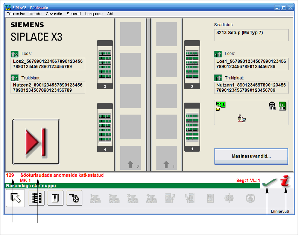Viewport: 298px width, 235px height.
Task: Click disabled placement head 2 toolbar icon
Action: tap(114, 198)
